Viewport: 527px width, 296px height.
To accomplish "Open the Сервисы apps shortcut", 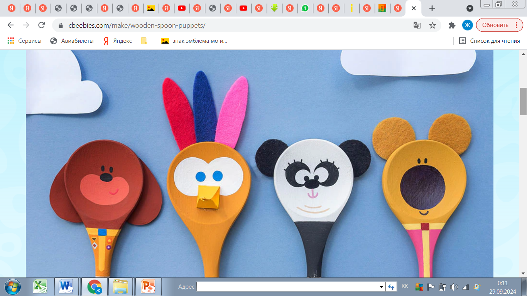I will click(x=24, y=41).
